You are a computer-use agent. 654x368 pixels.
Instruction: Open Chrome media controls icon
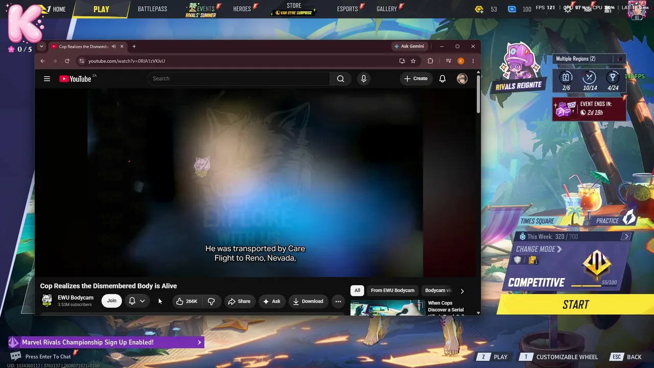[449, 61]
